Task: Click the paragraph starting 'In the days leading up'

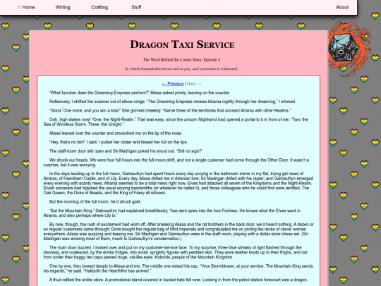Action: (179, 183)
